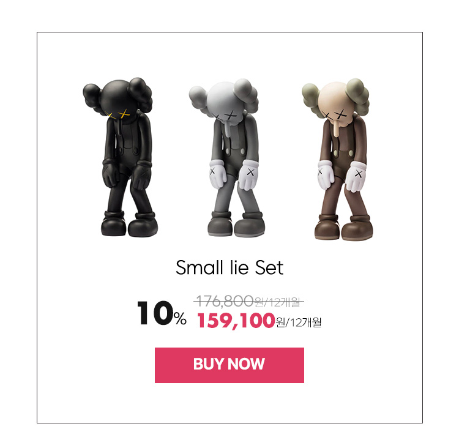
Task: Click the struck-through 원/12개월 period text
Action: tap(277, 302)
